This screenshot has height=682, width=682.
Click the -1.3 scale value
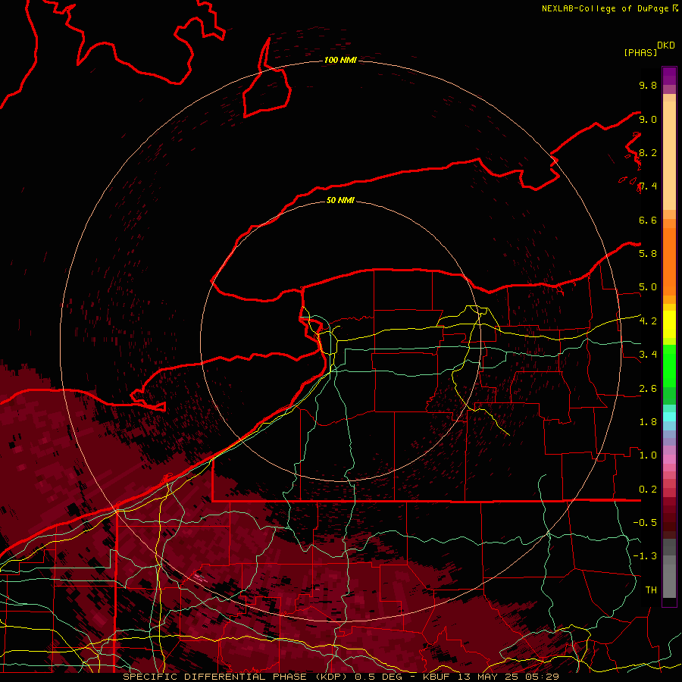tap(645, 556)
